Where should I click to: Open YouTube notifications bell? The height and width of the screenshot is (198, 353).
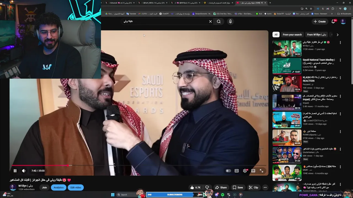(x=333, y=21)
